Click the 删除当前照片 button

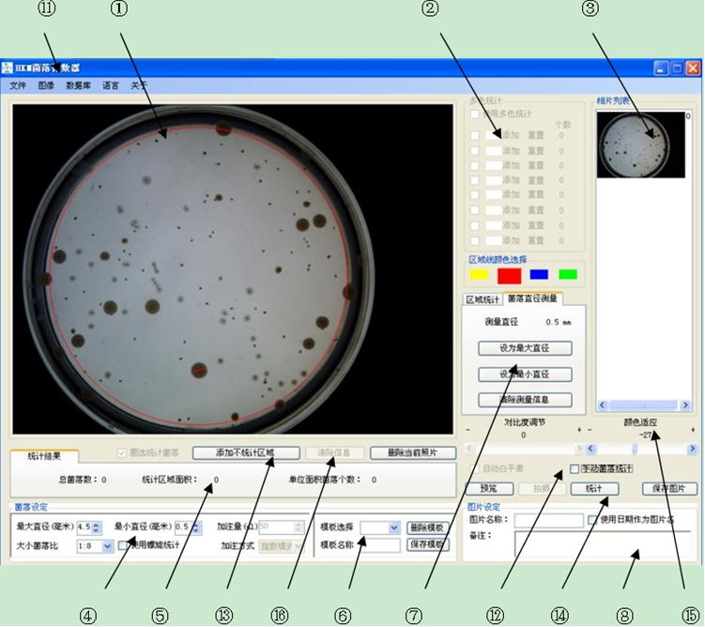(405, 452)
